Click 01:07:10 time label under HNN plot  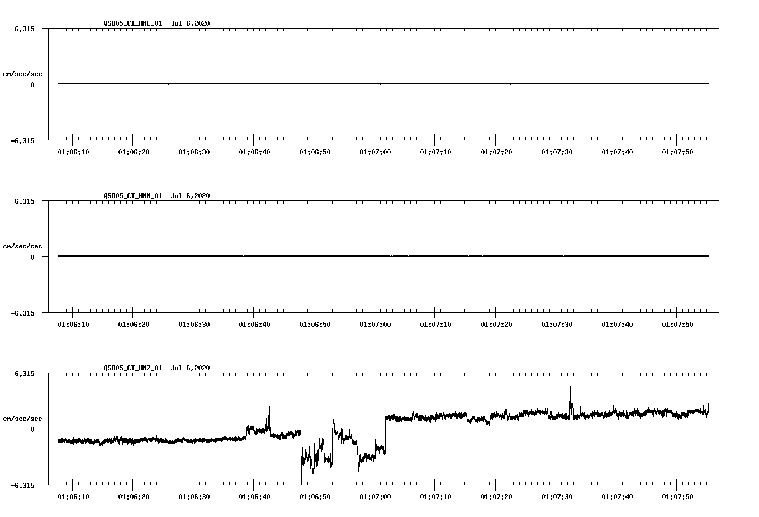[x=435, y=324]
